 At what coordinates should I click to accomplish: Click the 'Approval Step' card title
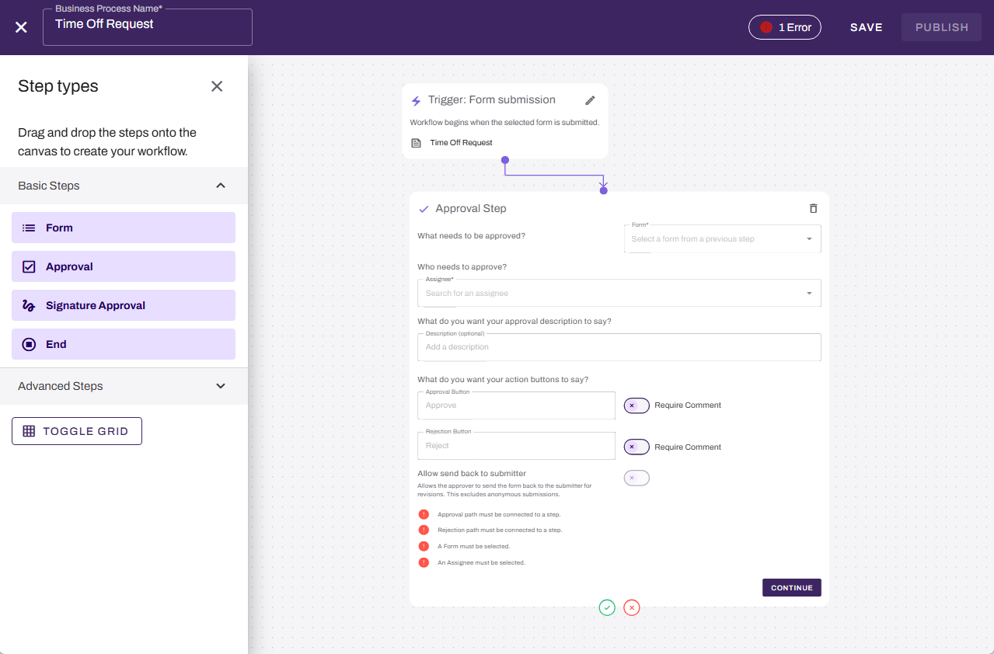pos(471,209)
